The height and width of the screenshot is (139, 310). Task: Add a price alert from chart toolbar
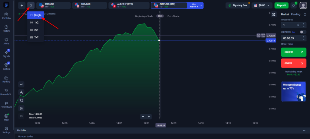[x=21, y=100]
